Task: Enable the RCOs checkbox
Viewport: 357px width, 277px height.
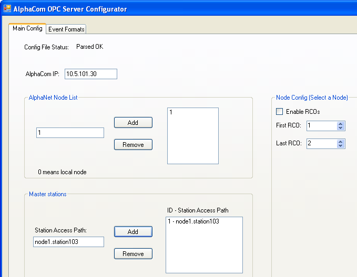Action: pyautogui.click(x=280, y=112)
